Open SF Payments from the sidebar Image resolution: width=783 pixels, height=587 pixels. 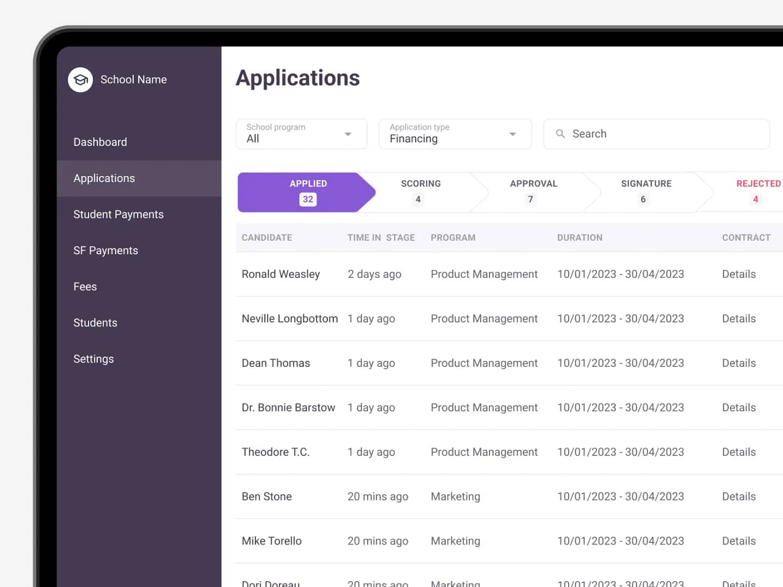[x=105, y=251]
